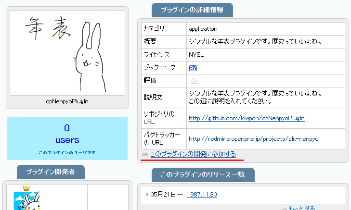Click the opNenpyoPlugin caption text
The height and width of the screenshot is (210, 351).
point(67,101)
